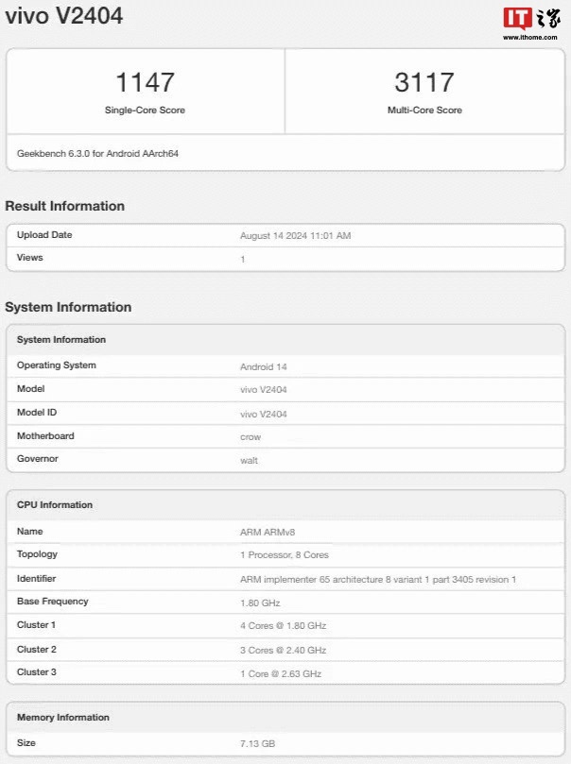Click the Cluster 3 frequency value
The height and width of the screenshot is (764, 571).
pyautogui.click(x=281, y=673)
